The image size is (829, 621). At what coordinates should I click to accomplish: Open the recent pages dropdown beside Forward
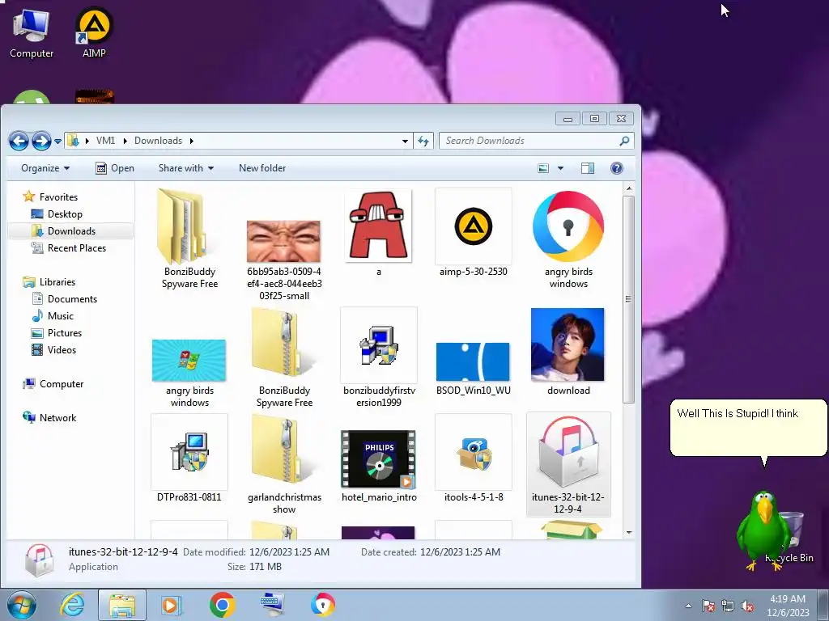pos(57,142)
